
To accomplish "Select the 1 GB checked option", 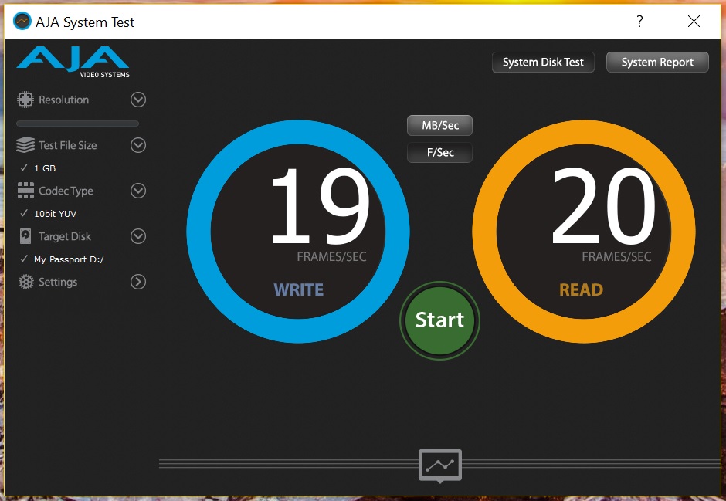I will tap(38, 168).
